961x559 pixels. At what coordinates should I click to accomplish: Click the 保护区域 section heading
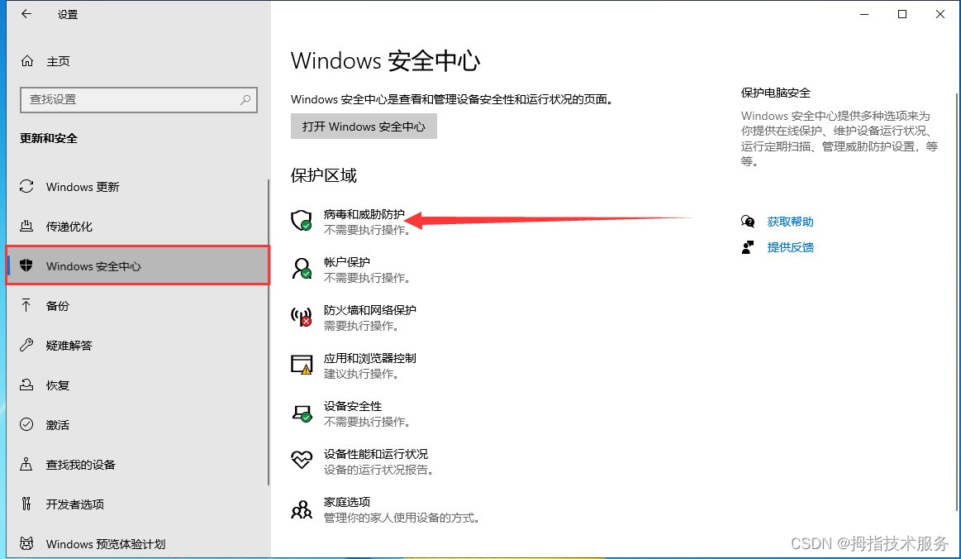click(324, 175)
